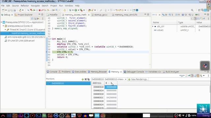
Task: Switch to the Problems tab
Action: click(65, 72)
